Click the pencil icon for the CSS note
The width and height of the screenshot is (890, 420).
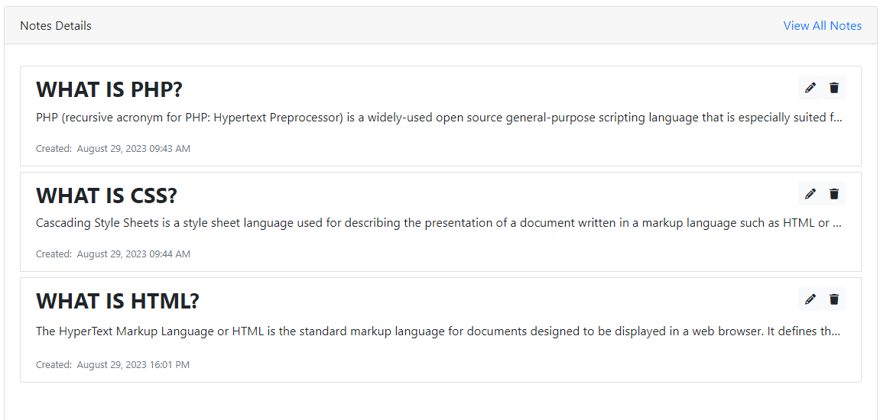coord(810,194)
